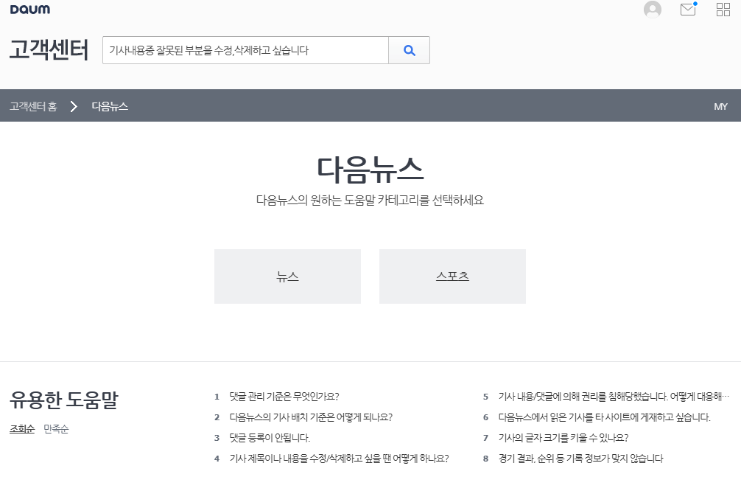Click the 다음뉴스 page heading text
Screen dimensions: 741x477
coord(370,170)
